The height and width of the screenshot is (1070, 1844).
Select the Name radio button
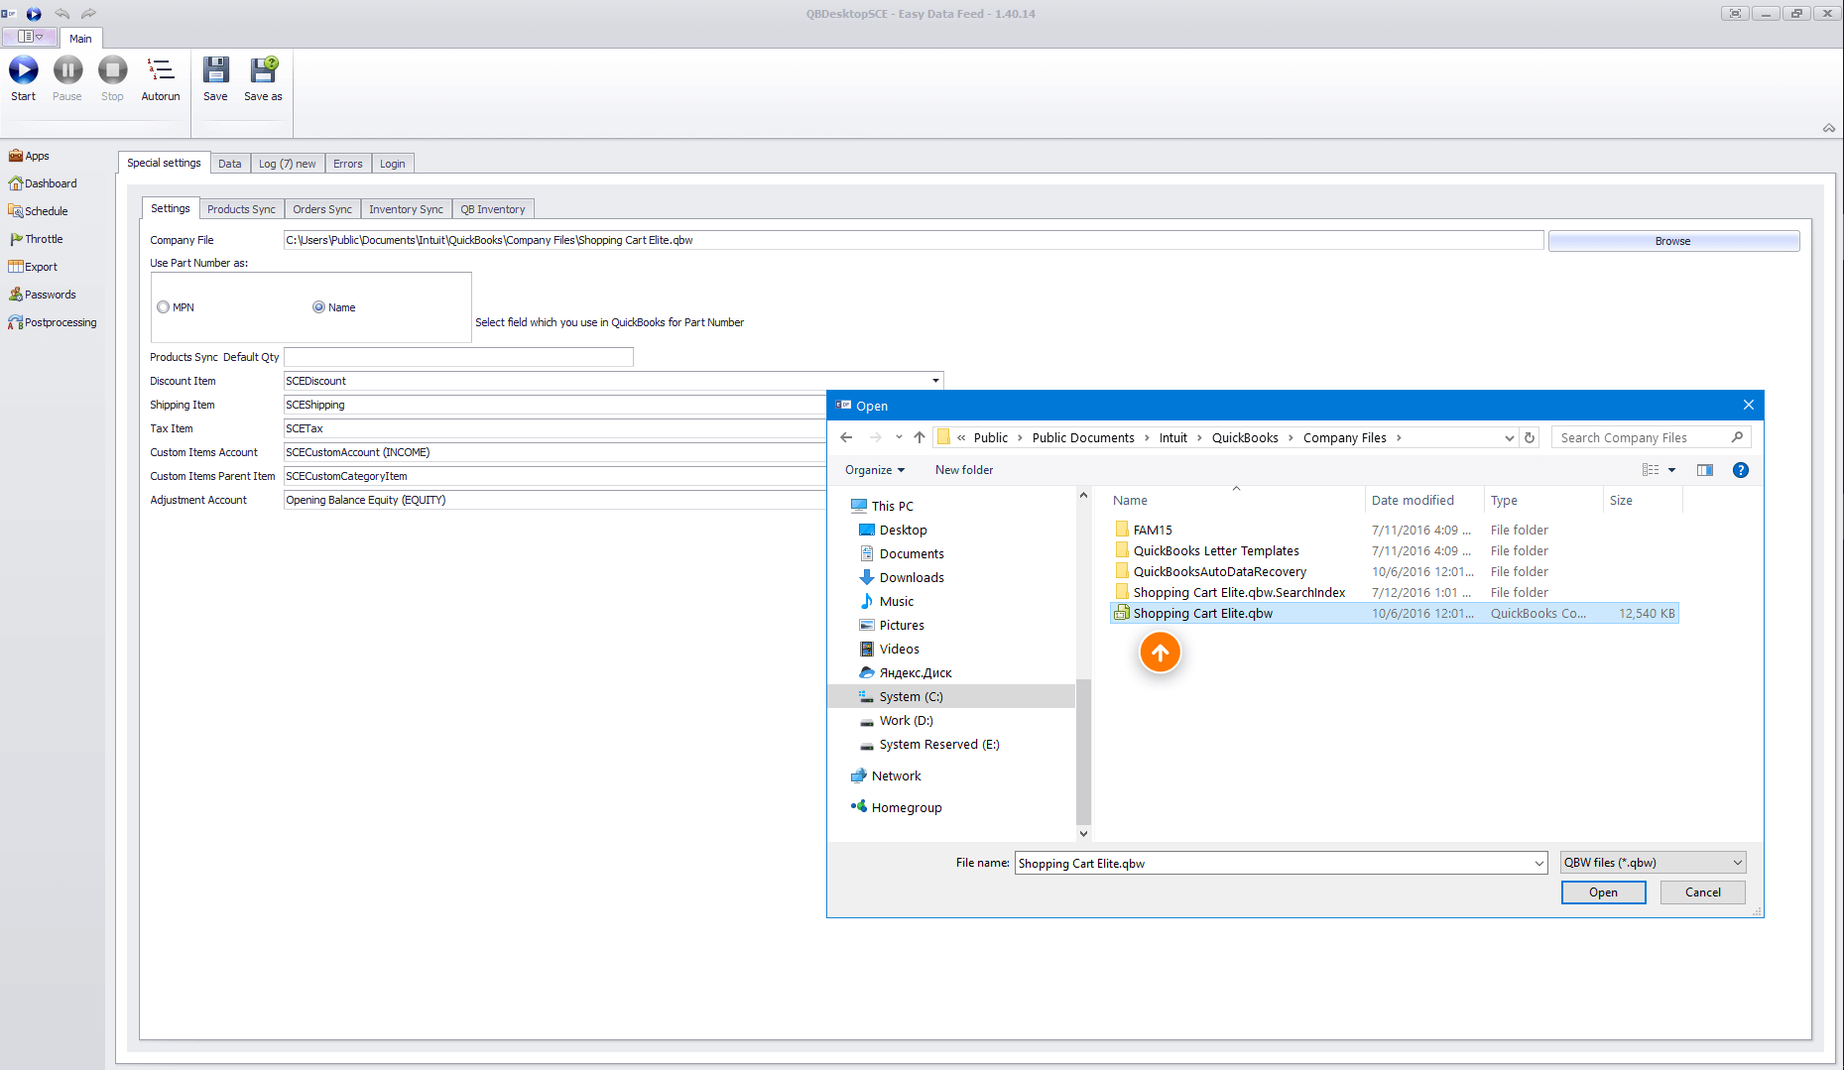click(x=319, y=307)
